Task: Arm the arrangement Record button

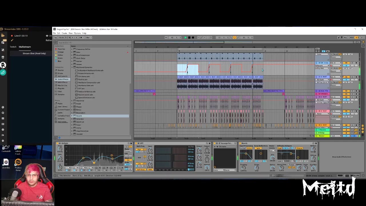Action: [193, 37]
